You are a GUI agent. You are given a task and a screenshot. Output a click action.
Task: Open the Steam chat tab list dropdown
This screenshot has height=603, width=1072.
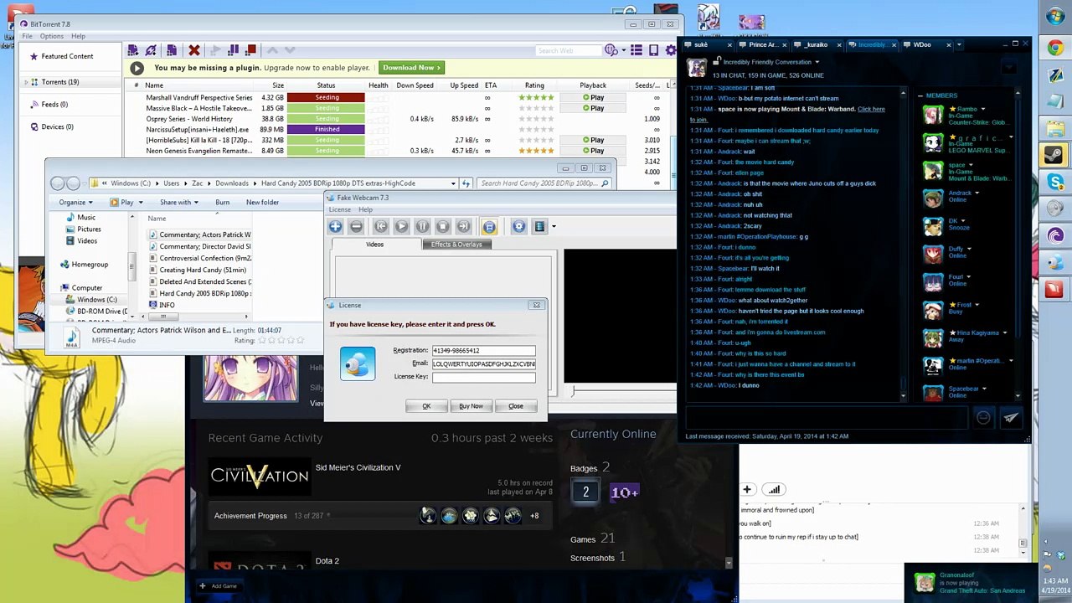[959, 44]
